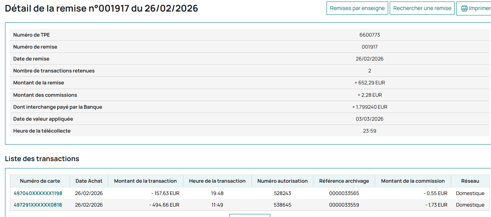Click the partially visible button below table

[x=250, y=215]
